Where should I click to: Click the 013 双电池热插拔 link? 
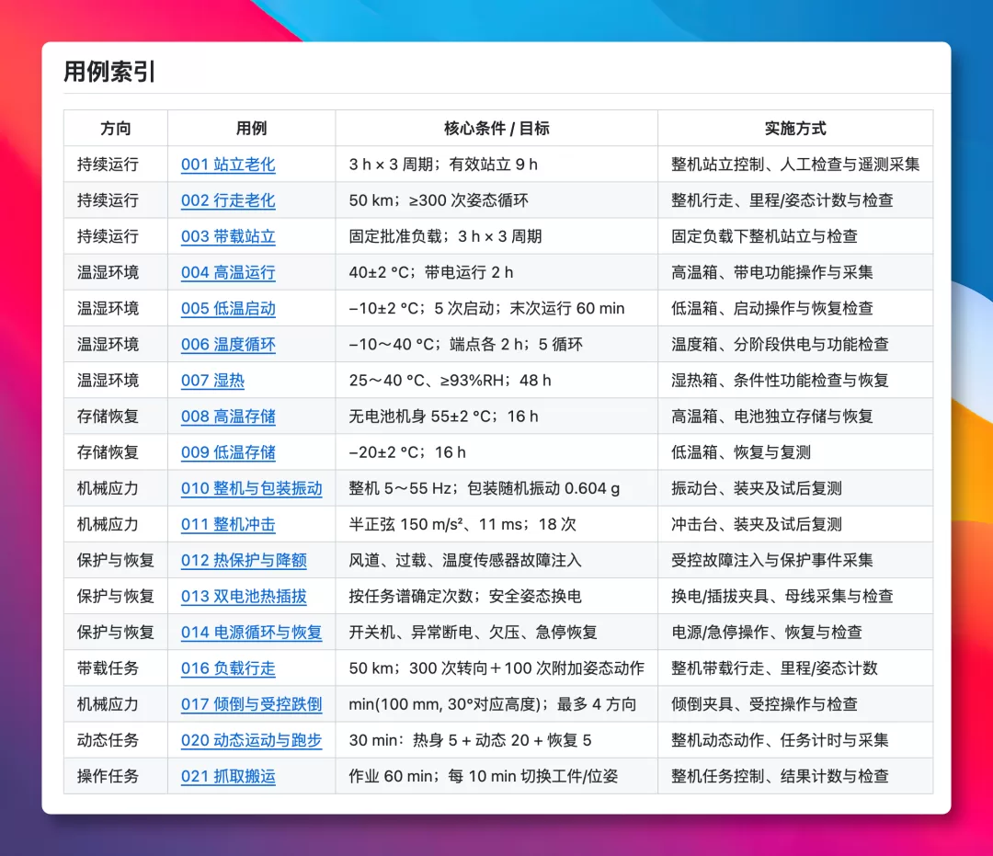pos(244,597)
